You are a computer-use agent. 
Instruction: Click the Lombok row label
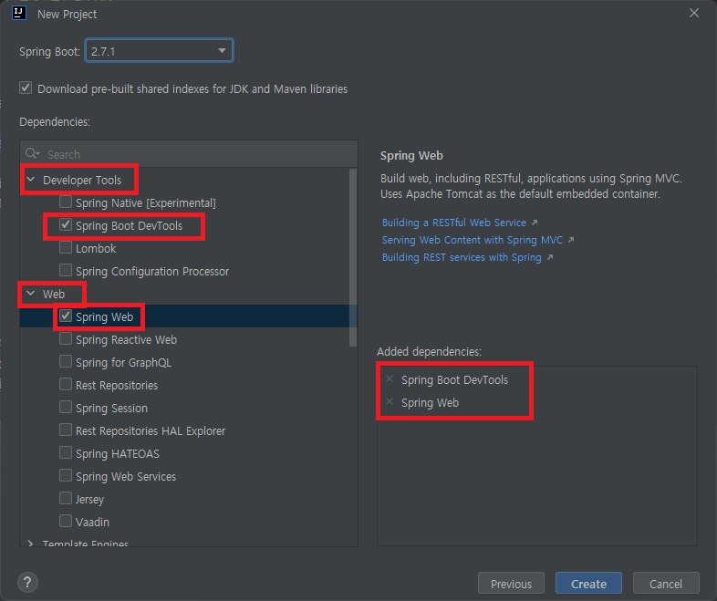tap(96, 248)
